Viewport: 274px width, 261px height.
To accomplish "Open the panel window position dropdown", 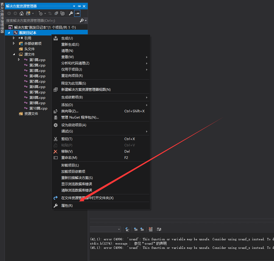I will coord(74,6).
